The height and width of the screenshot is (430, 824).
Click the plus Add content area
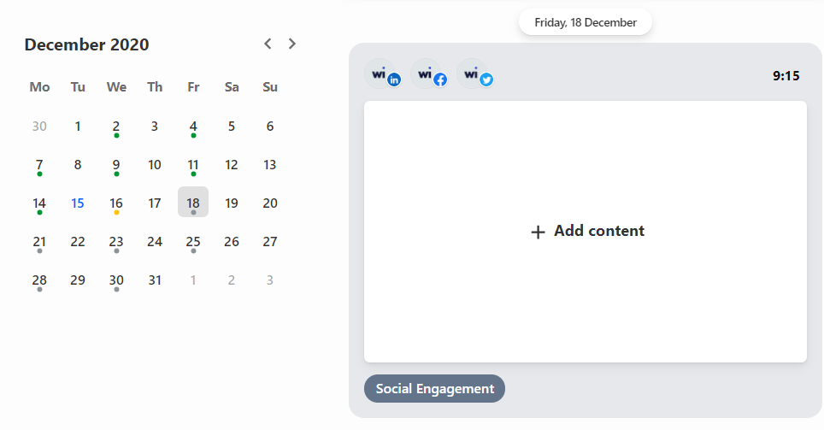point(586,232)
